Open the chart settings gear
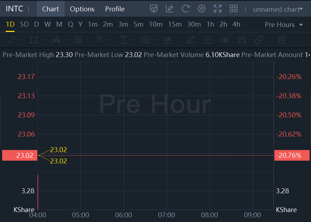Screen dimensions: 311x222 point(202,9)
